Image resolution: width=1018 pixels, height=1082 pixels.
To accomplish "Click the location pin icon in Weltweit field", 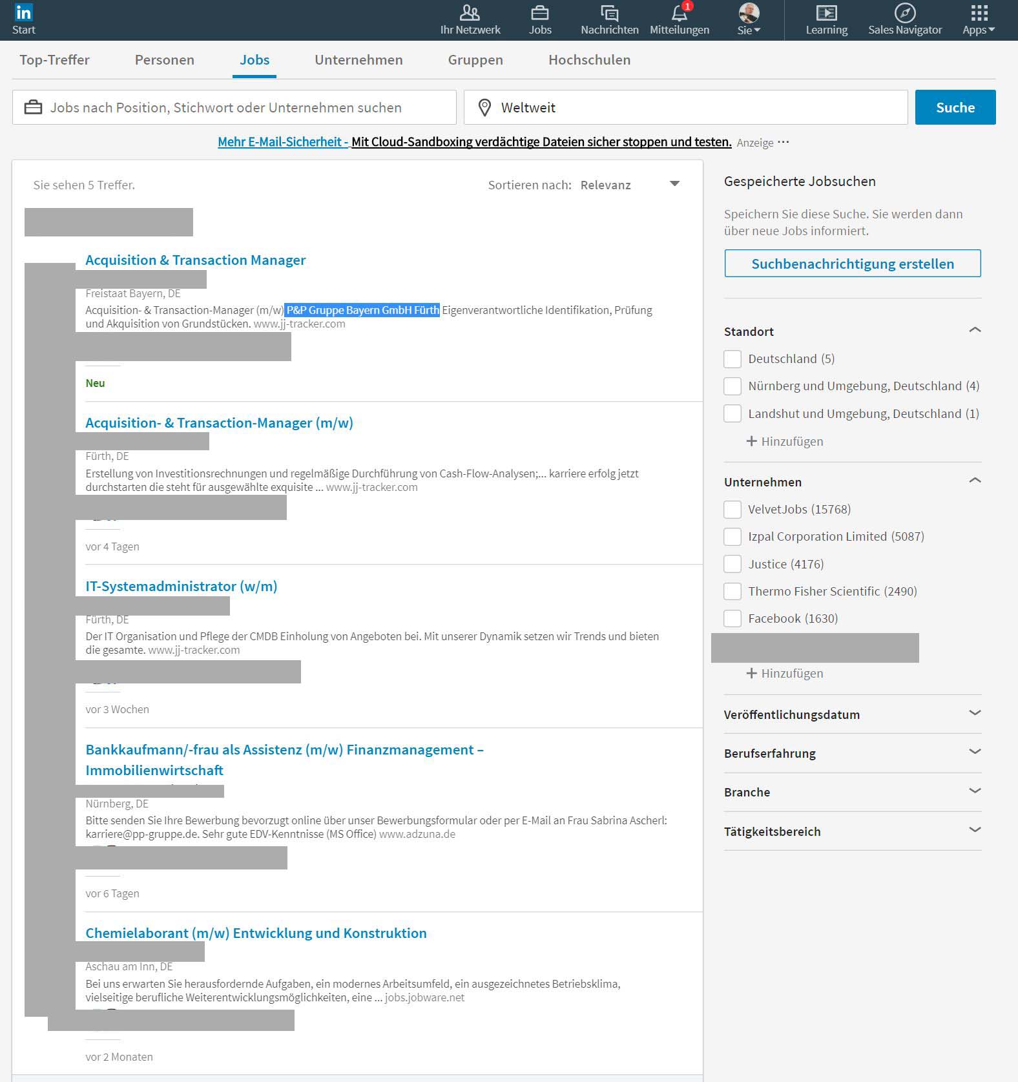I will pos(484,107).
